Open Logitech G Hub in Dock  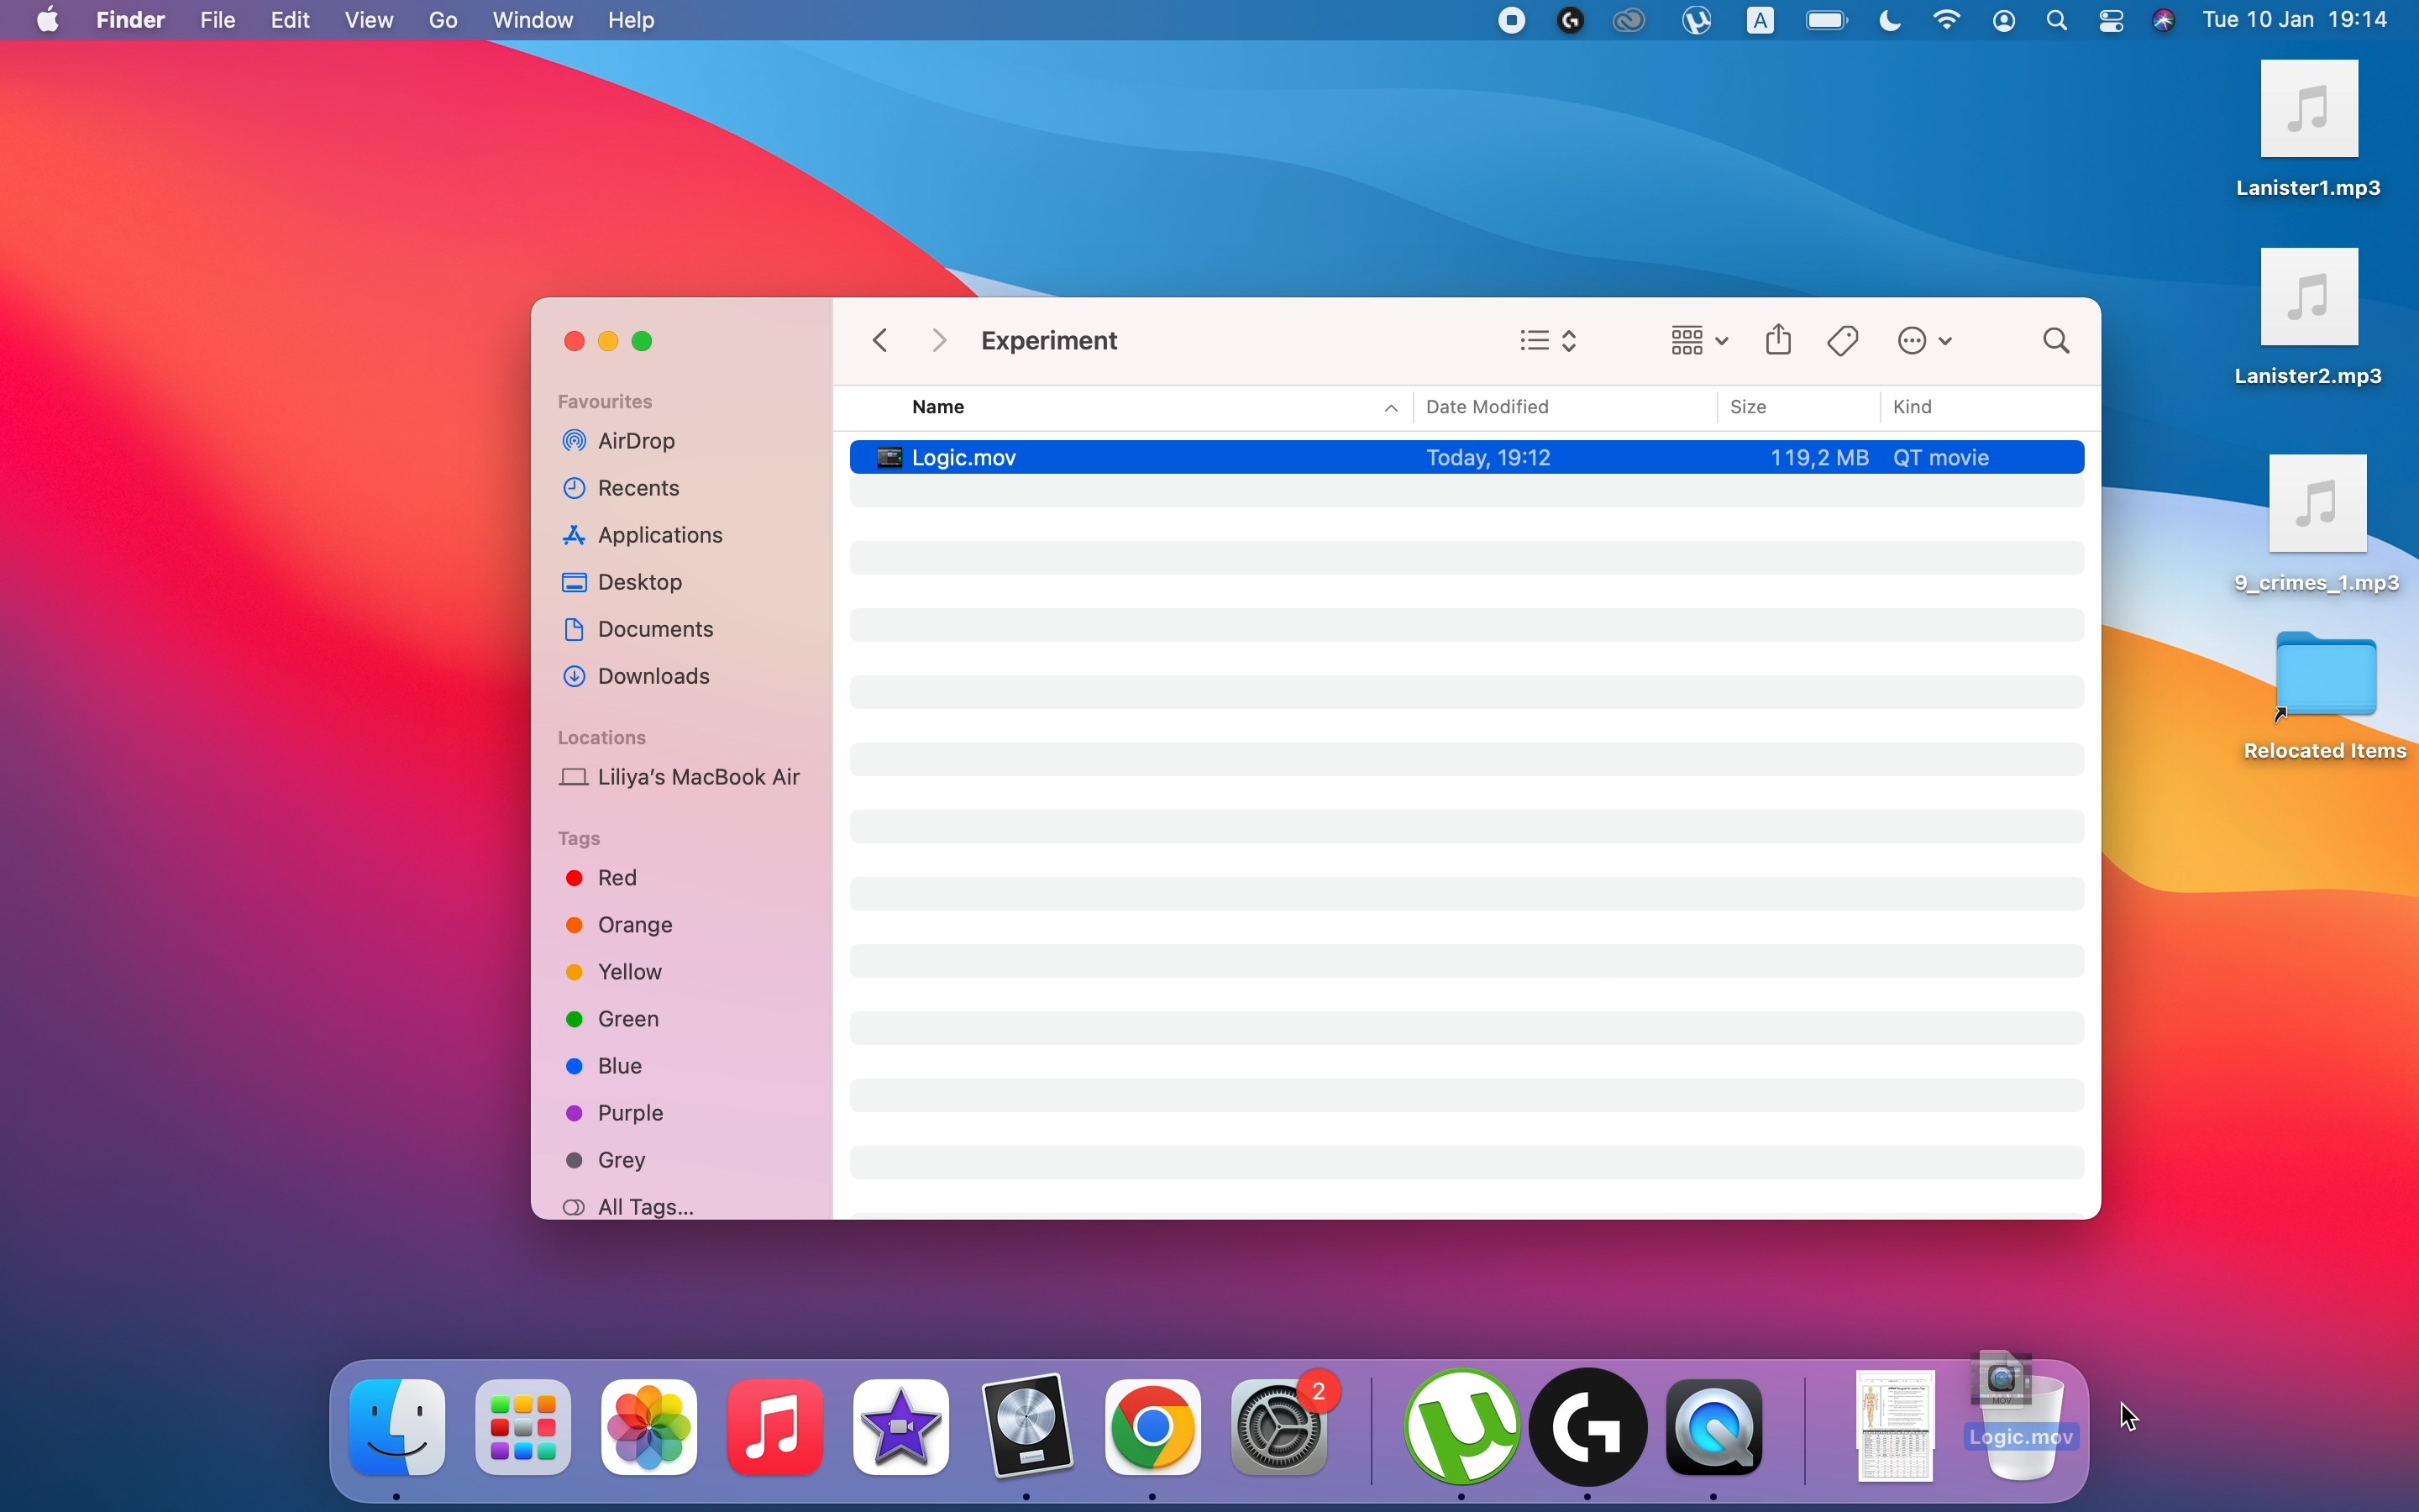(1589, 1429)
